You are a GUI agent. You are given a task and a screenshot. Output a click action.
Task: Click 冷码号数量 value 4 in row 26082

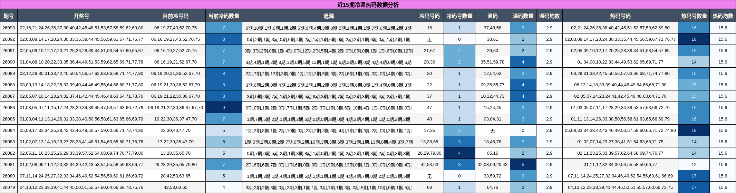(x=459, y=153)
